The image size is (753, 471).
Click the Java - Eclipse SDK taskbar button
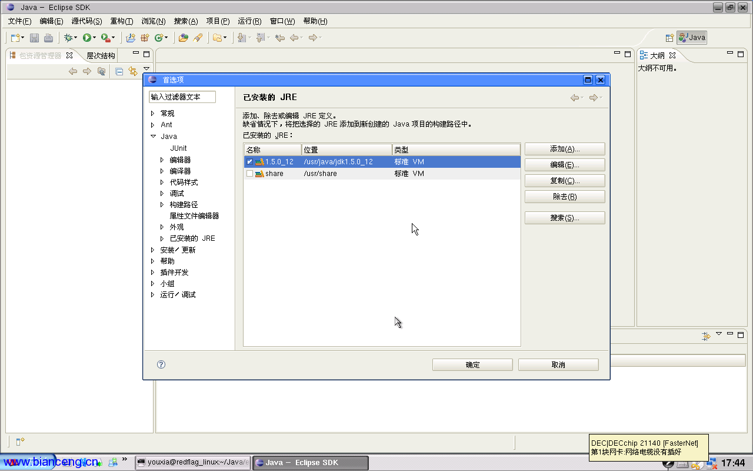coord(311,463)
